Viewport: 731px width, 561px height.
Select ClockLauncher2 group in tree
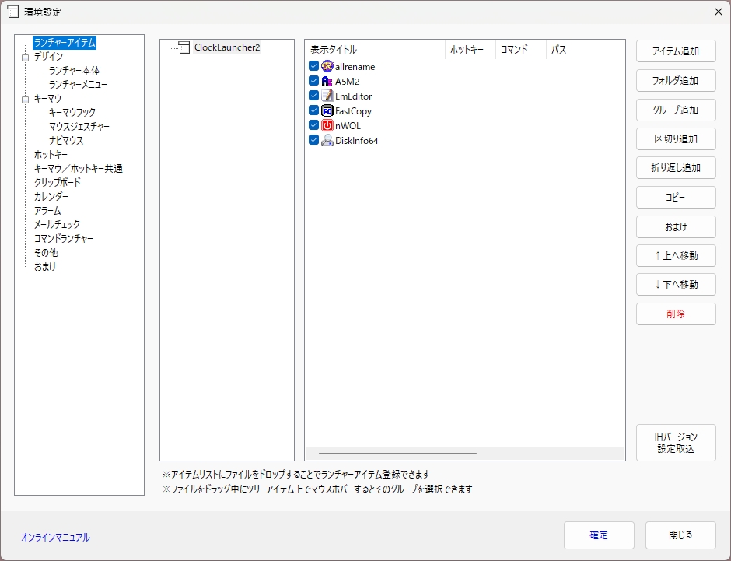pyautogui.click(x=227, y=47)
